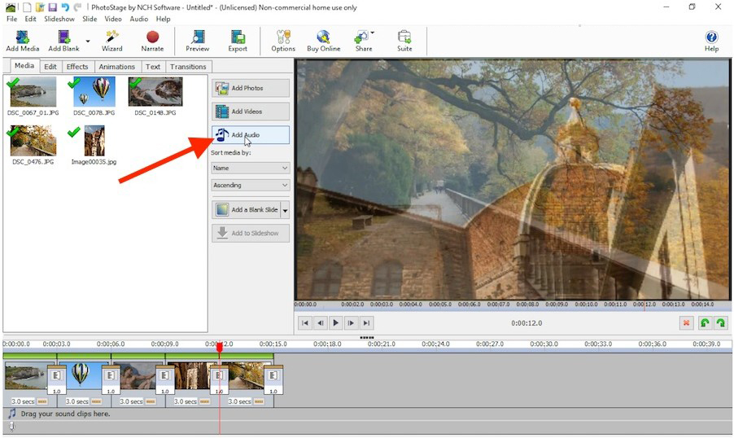The height and width of the screenshot is (438, 734).
Task: Click the last transition icon on timeline
Action: (x=273, y=380)
